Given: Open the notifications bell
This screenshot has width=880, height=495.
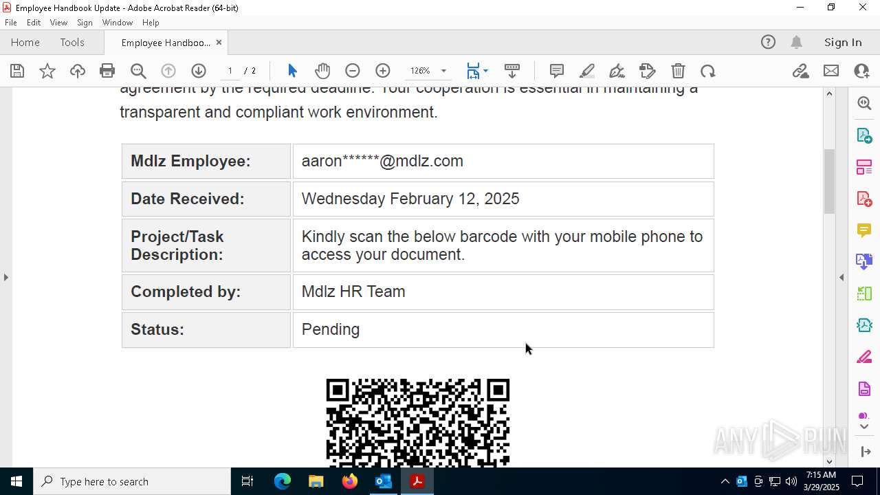Looking at the screenshot, I should pyautogui.click(x=797, y=43).
